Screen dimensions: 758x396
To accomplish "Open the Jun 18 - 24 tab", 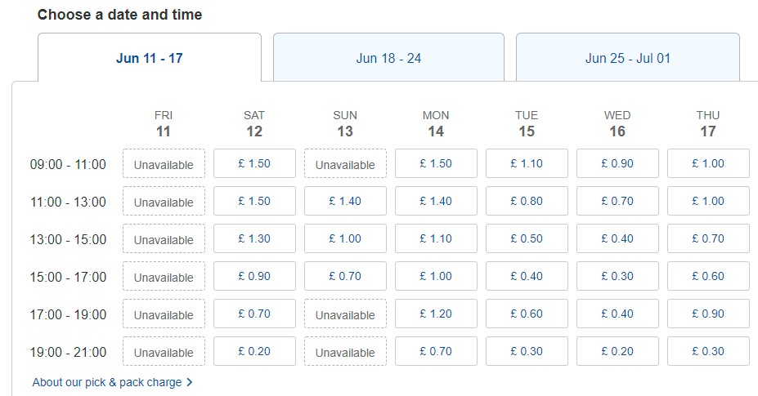I will pos(388,58).
